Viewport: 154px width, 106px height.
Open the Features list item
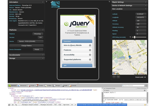pyautogui.click(x=77, y=50)
